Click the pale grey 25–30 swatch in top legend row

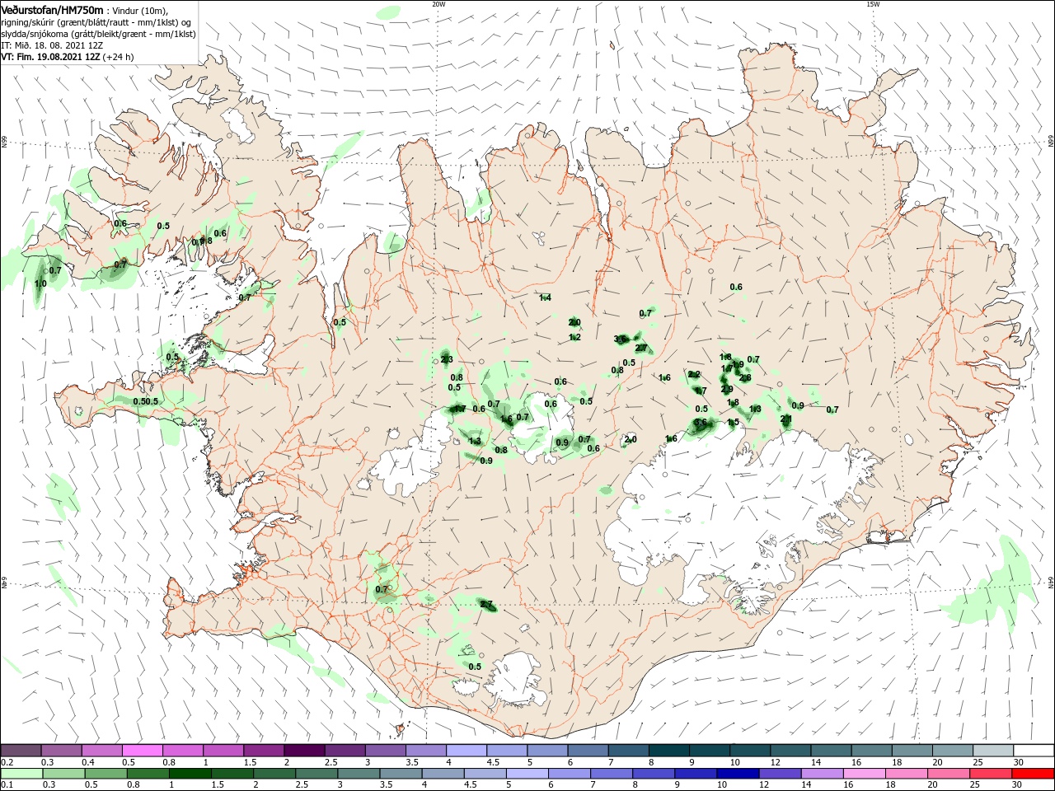[x=994, y=750]
